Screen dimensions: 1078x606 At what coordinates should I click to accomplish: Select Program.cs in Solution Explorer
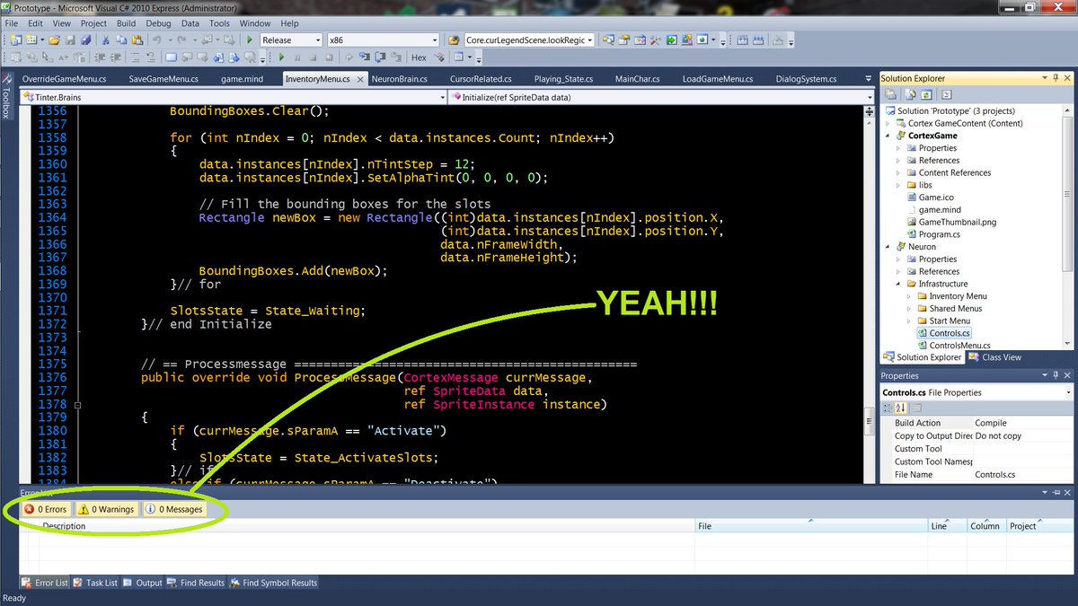click(x=939, y=234)
